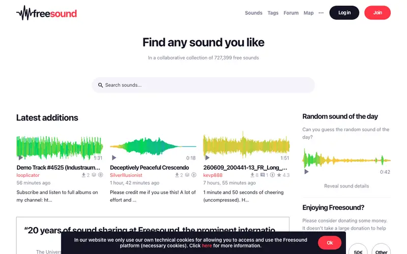Click download icon on kevp888's sound

[x=252, y=175]
